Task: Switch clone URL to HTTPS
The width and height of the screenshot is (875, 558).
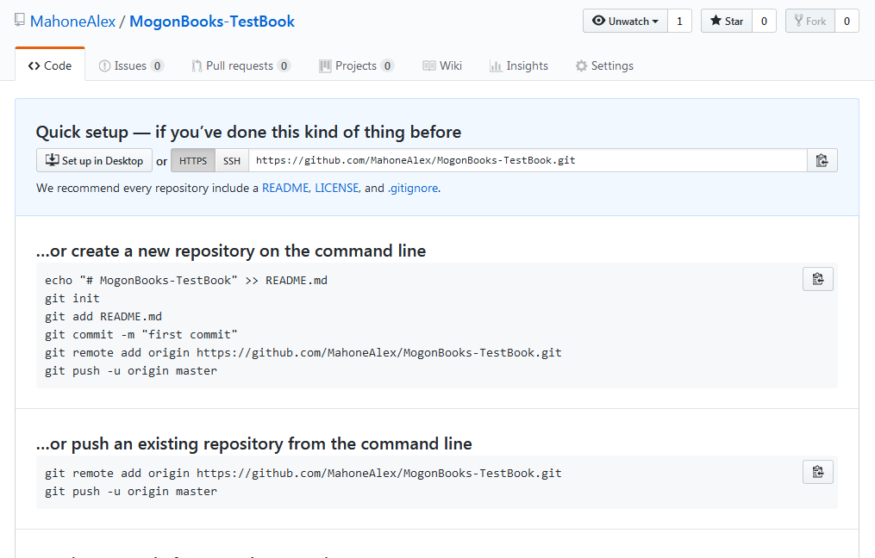Action: [x=192, y=160]
